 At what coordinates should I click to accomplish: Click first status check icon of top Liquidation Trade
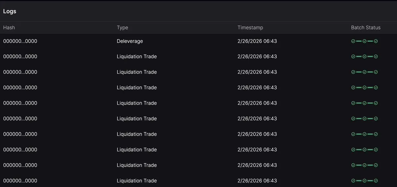[x=353, y=57]
